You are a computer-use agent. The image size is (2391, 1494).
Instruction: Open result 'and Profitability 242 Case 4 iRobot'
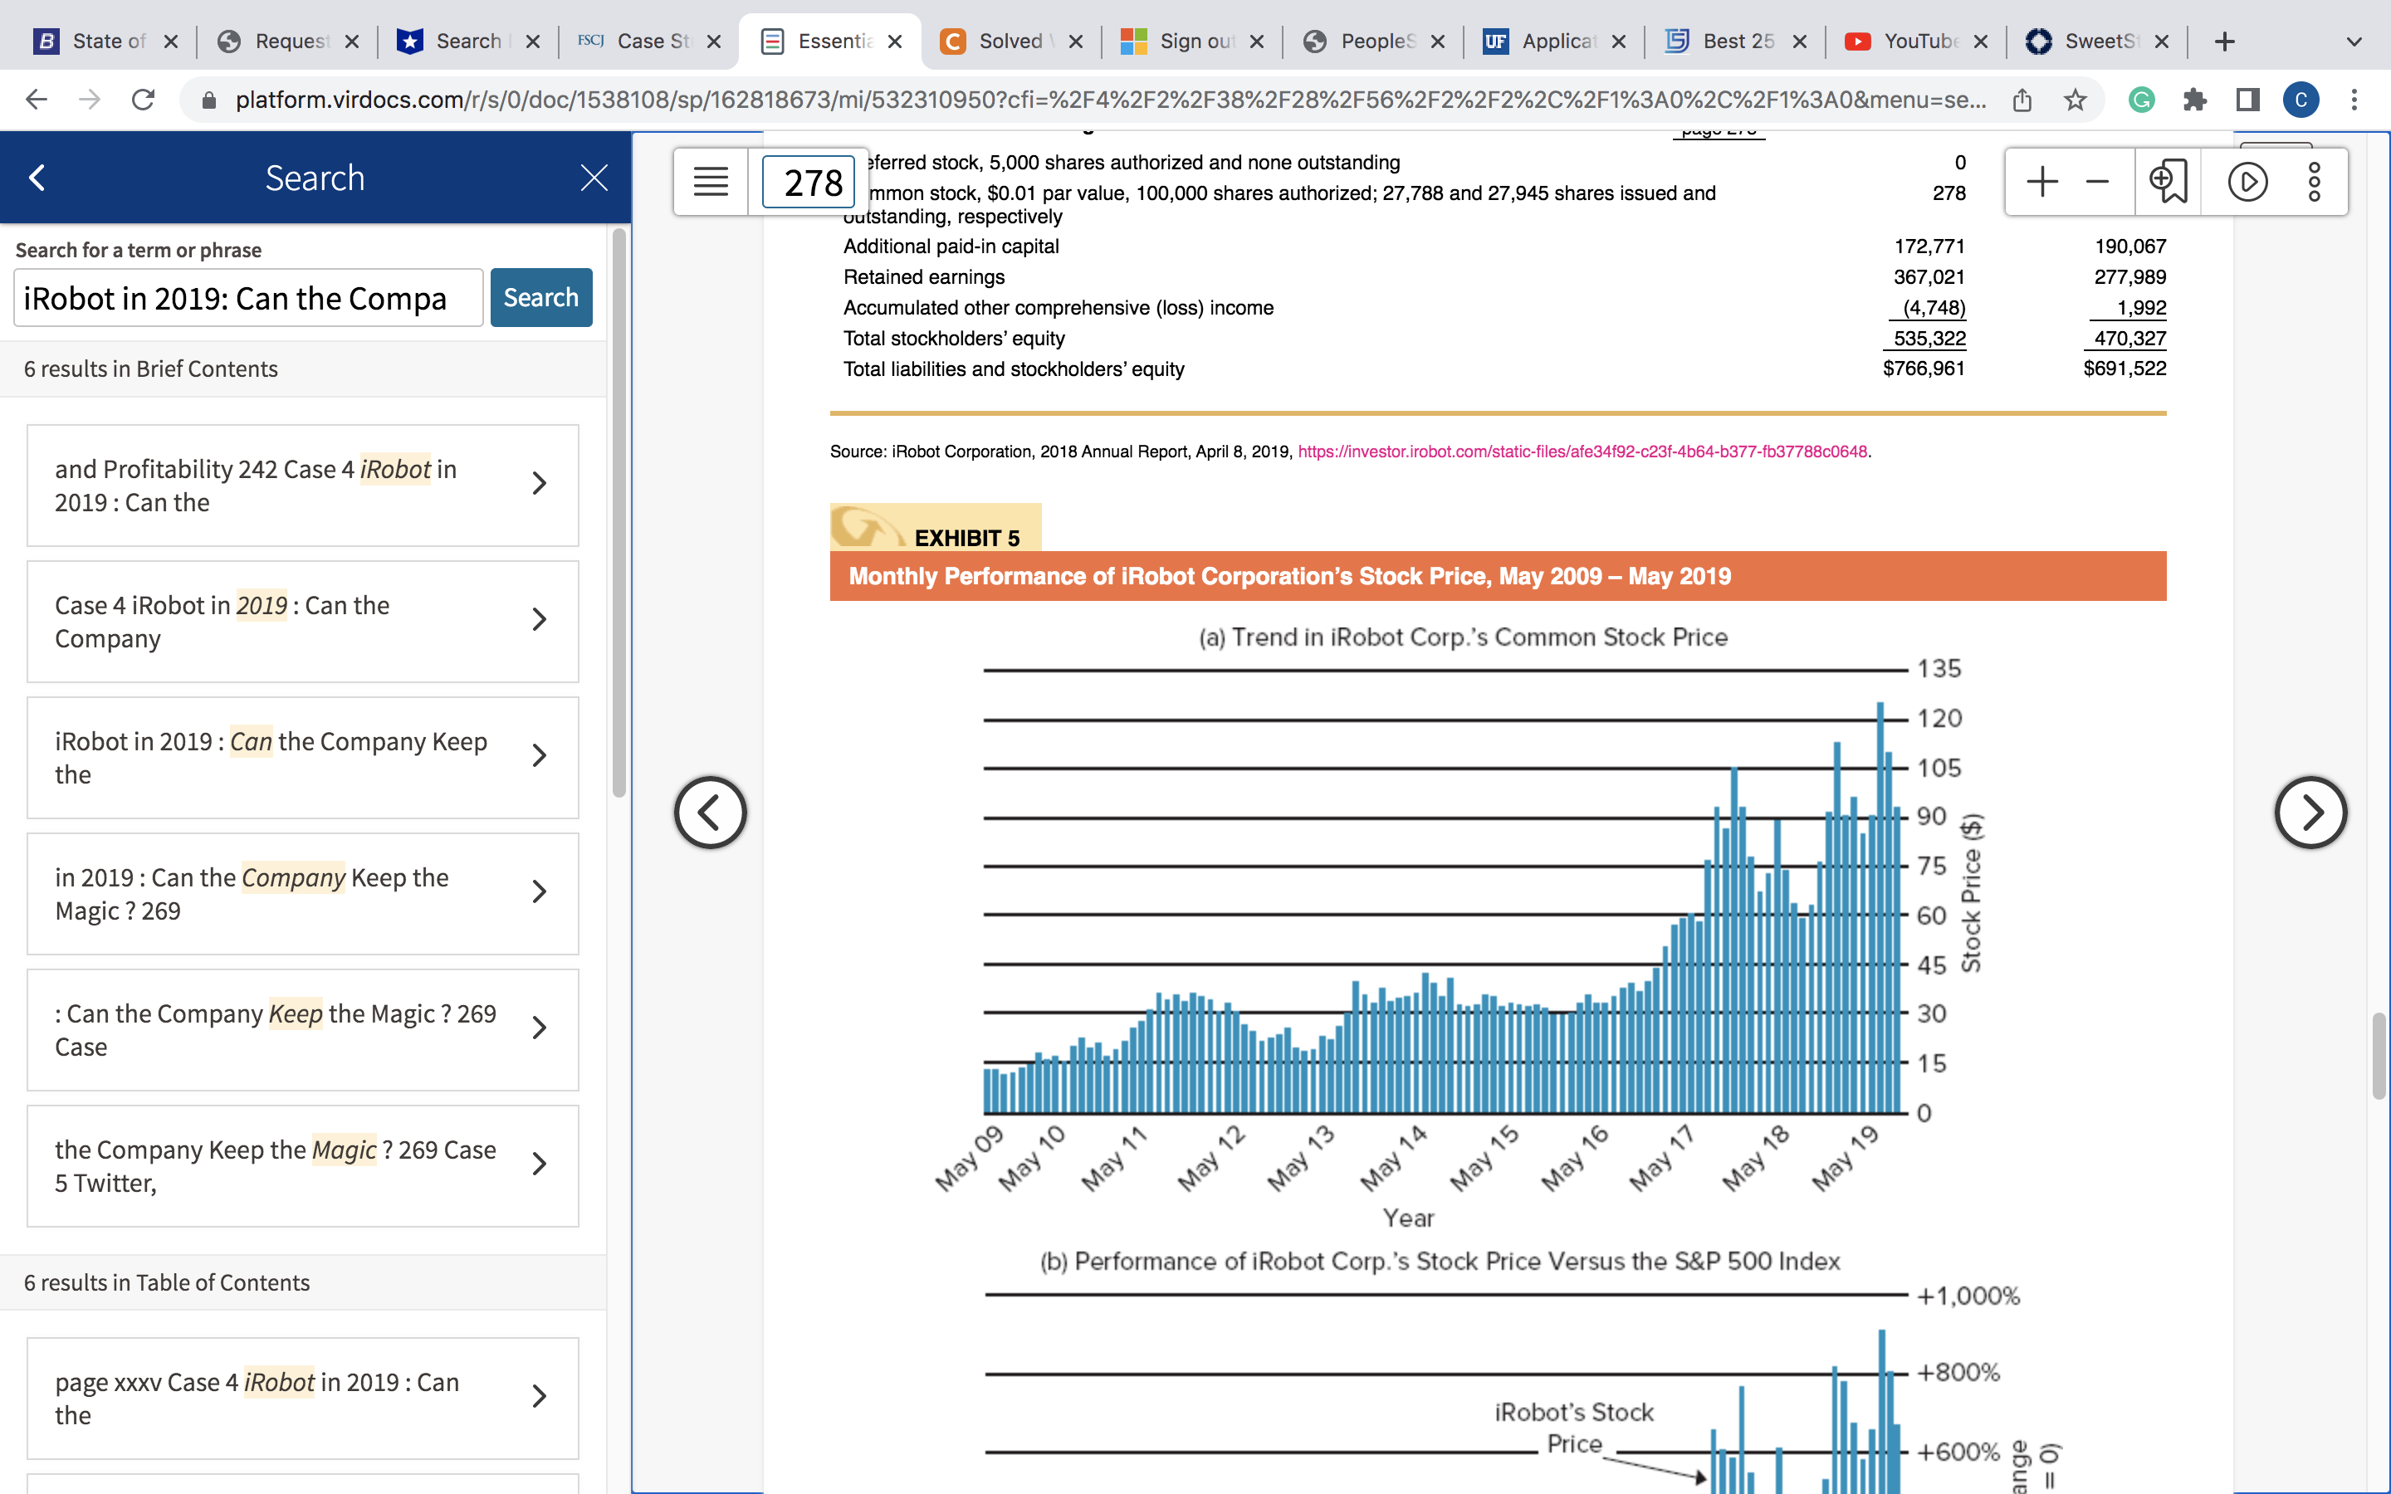pos(302,486)
